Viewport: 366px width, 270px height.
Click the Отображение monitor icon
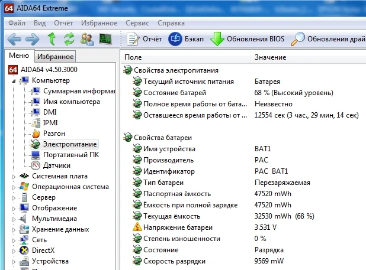[x=24, y=208]
